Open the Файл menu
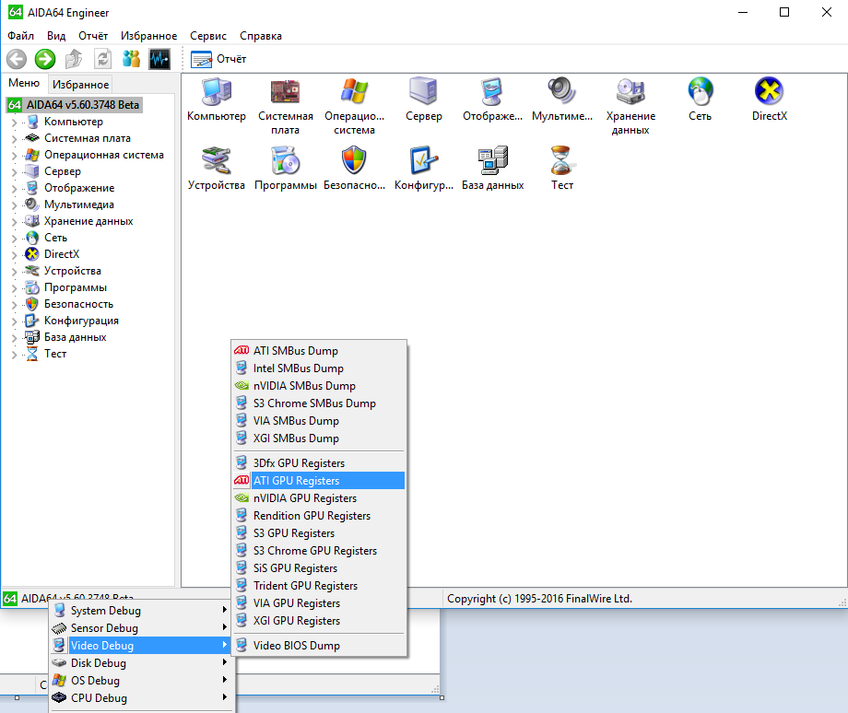This screenshot has width=848, height=713. click(x=20, y=36)
